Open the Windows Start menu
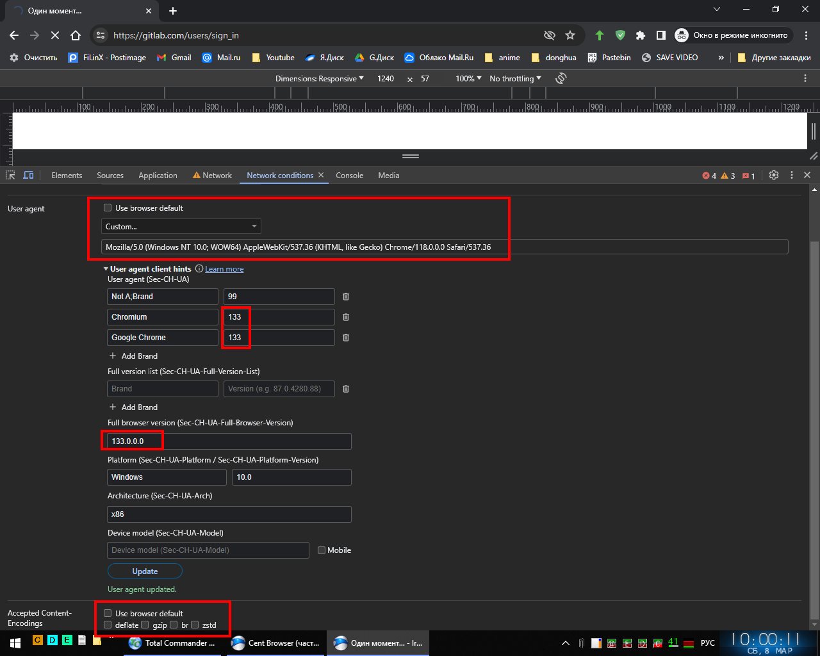 [15, 643]
